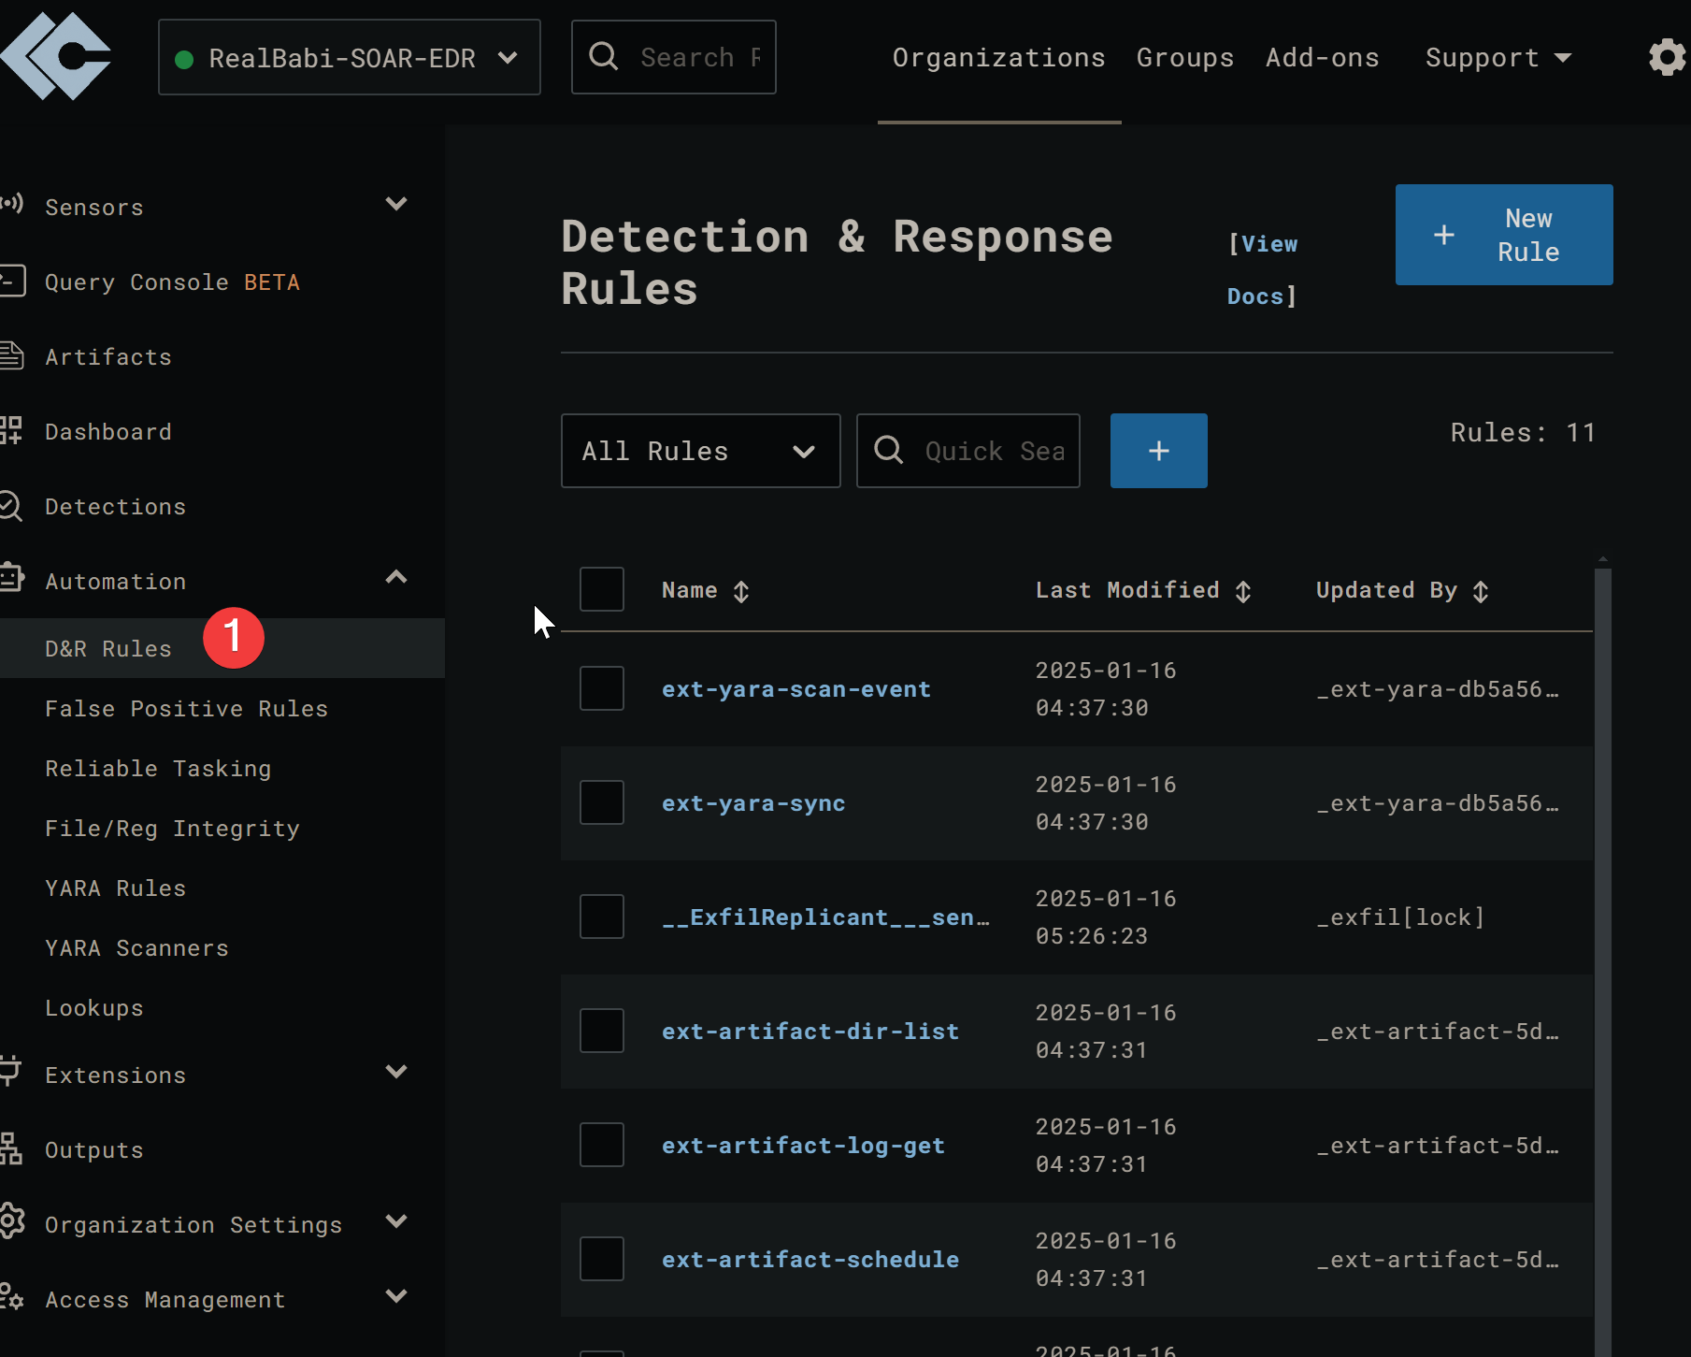Check the ext-artifact-dir-list rule checkbox
Screen dimensions: 1691x1357
(x=602, y=1031)
